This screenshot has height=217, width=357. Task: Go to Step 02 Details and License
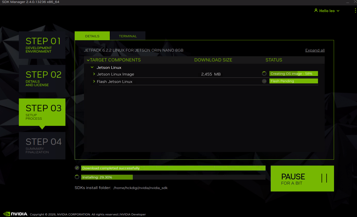tap(42, 79)
